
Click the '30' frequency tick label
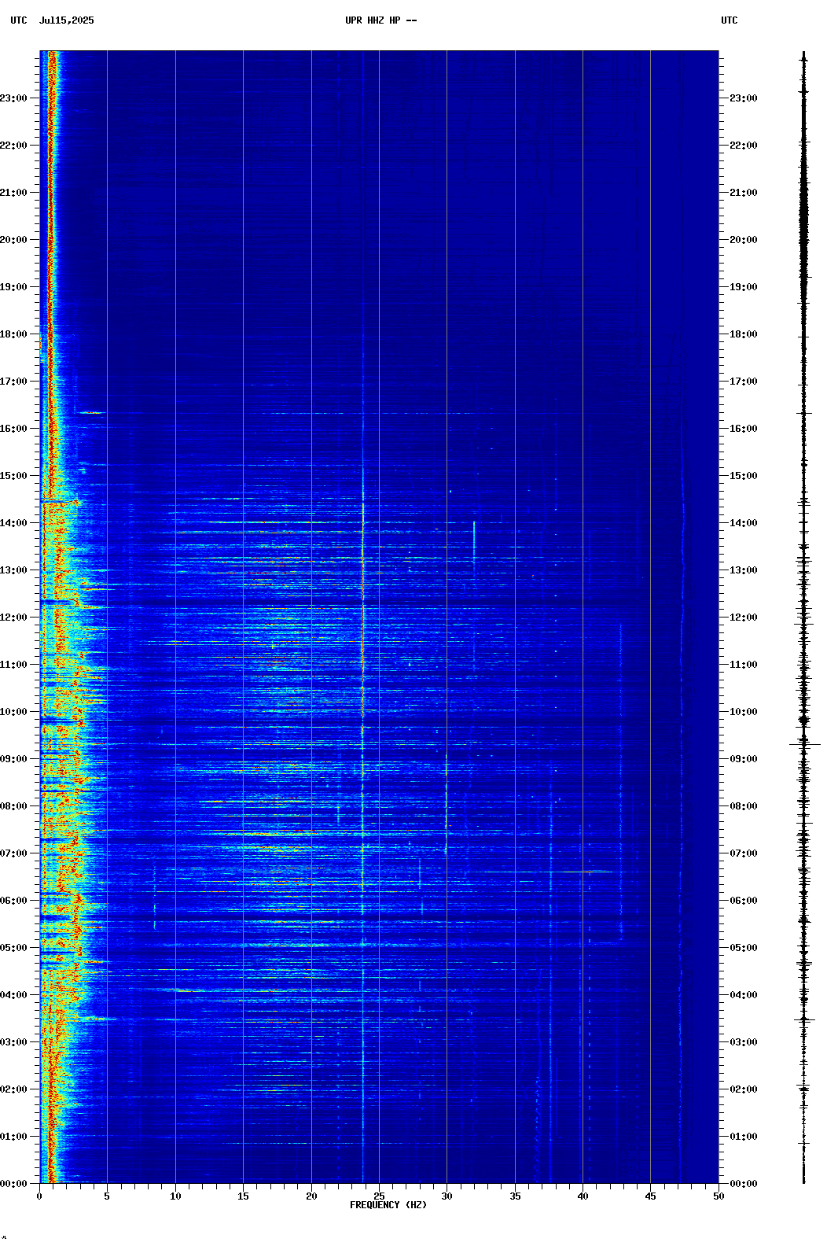pos(447,1196)
